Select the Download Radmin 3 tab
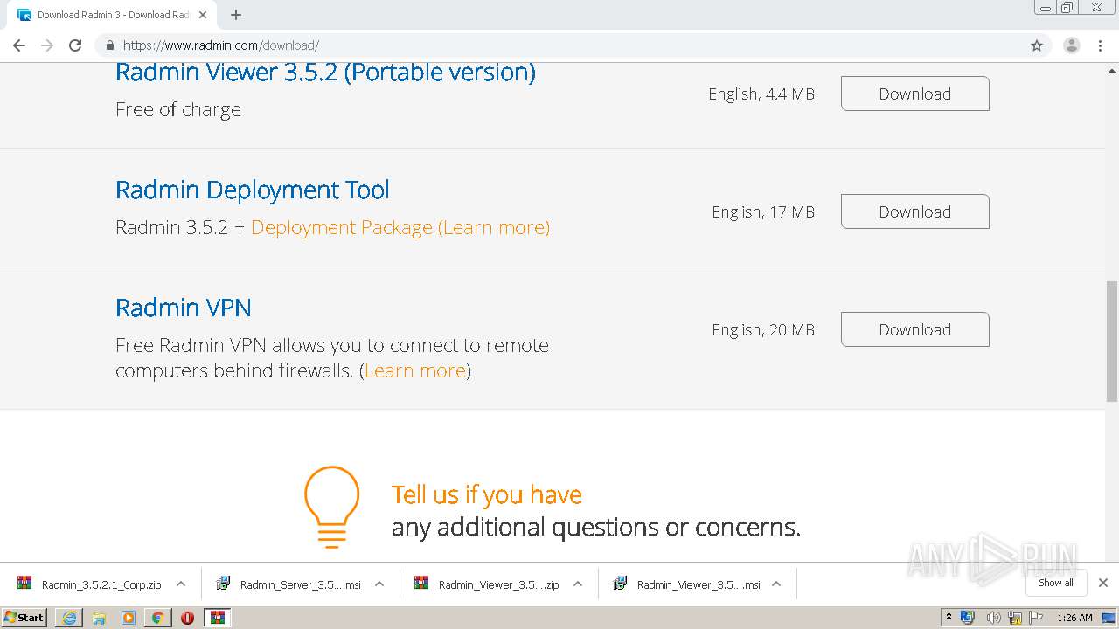This screenshot has width=1119, height=629. pyautogui.click(x=113, y=15)
